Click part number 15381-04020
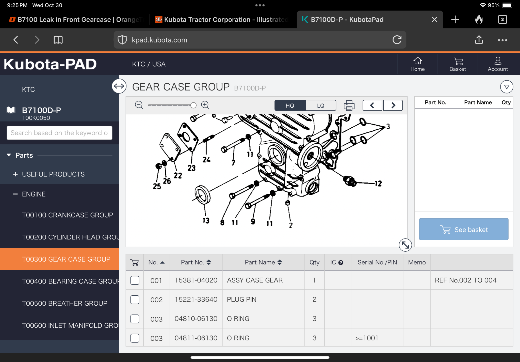The image size is (520, 362). click(x=196, y=280)
